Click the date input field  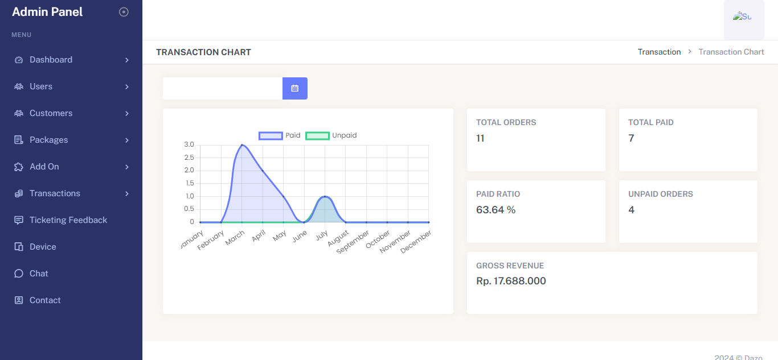tap(222, 88)
